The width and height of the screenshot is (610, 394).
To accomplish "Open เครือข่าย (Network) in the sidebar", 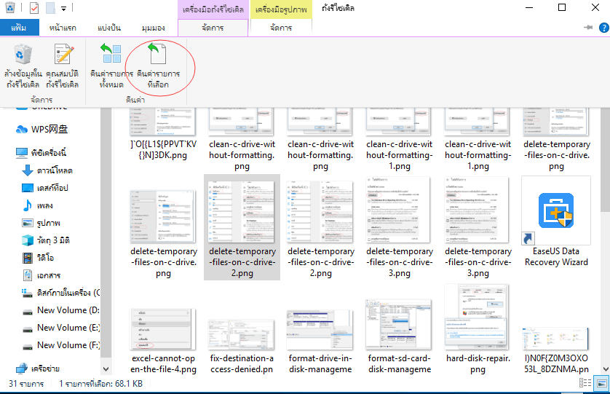I will coord(38,369).
